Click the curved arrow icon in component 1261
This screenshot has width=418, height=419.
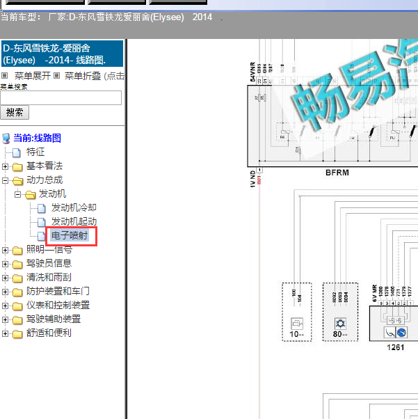pyautogui.click(x=390, y=333)
